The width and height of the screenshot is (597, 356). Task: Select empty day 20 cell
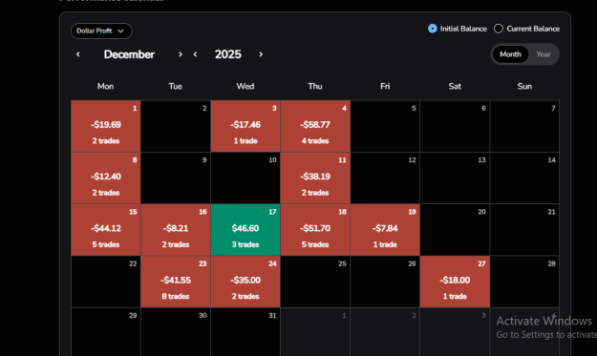455,230
